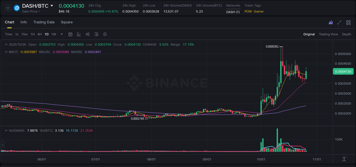This screenshot has height=167, width=356.
Task: Click the AI analysis icon
Action: pyautogui.click(x=330, y=22)
